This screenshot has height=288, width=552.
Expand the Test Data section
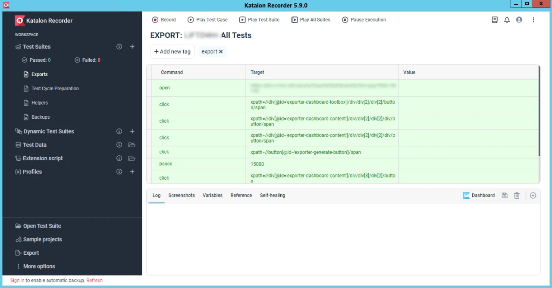31,145
